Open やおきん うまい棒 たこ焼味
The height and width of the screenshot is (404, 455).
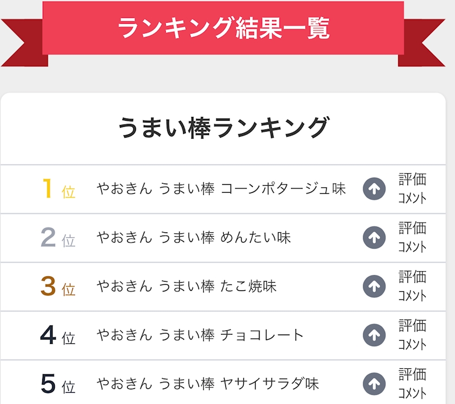pos(187,286)
